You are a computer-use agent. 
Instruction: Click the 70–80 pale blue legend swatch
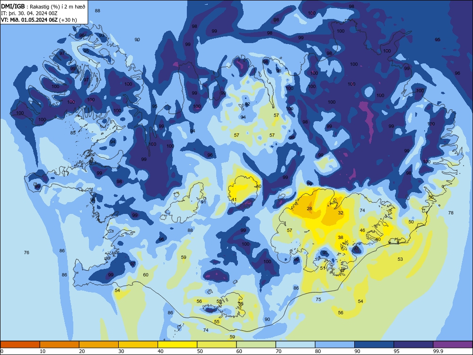295,345
